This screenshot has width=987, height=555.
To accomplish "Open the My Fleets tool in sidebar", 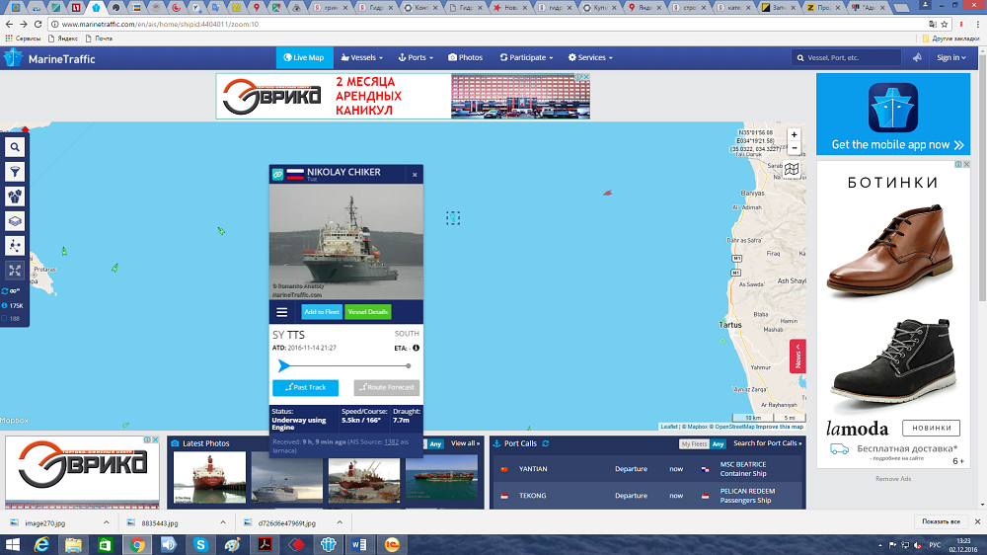I will coord(15,197).
